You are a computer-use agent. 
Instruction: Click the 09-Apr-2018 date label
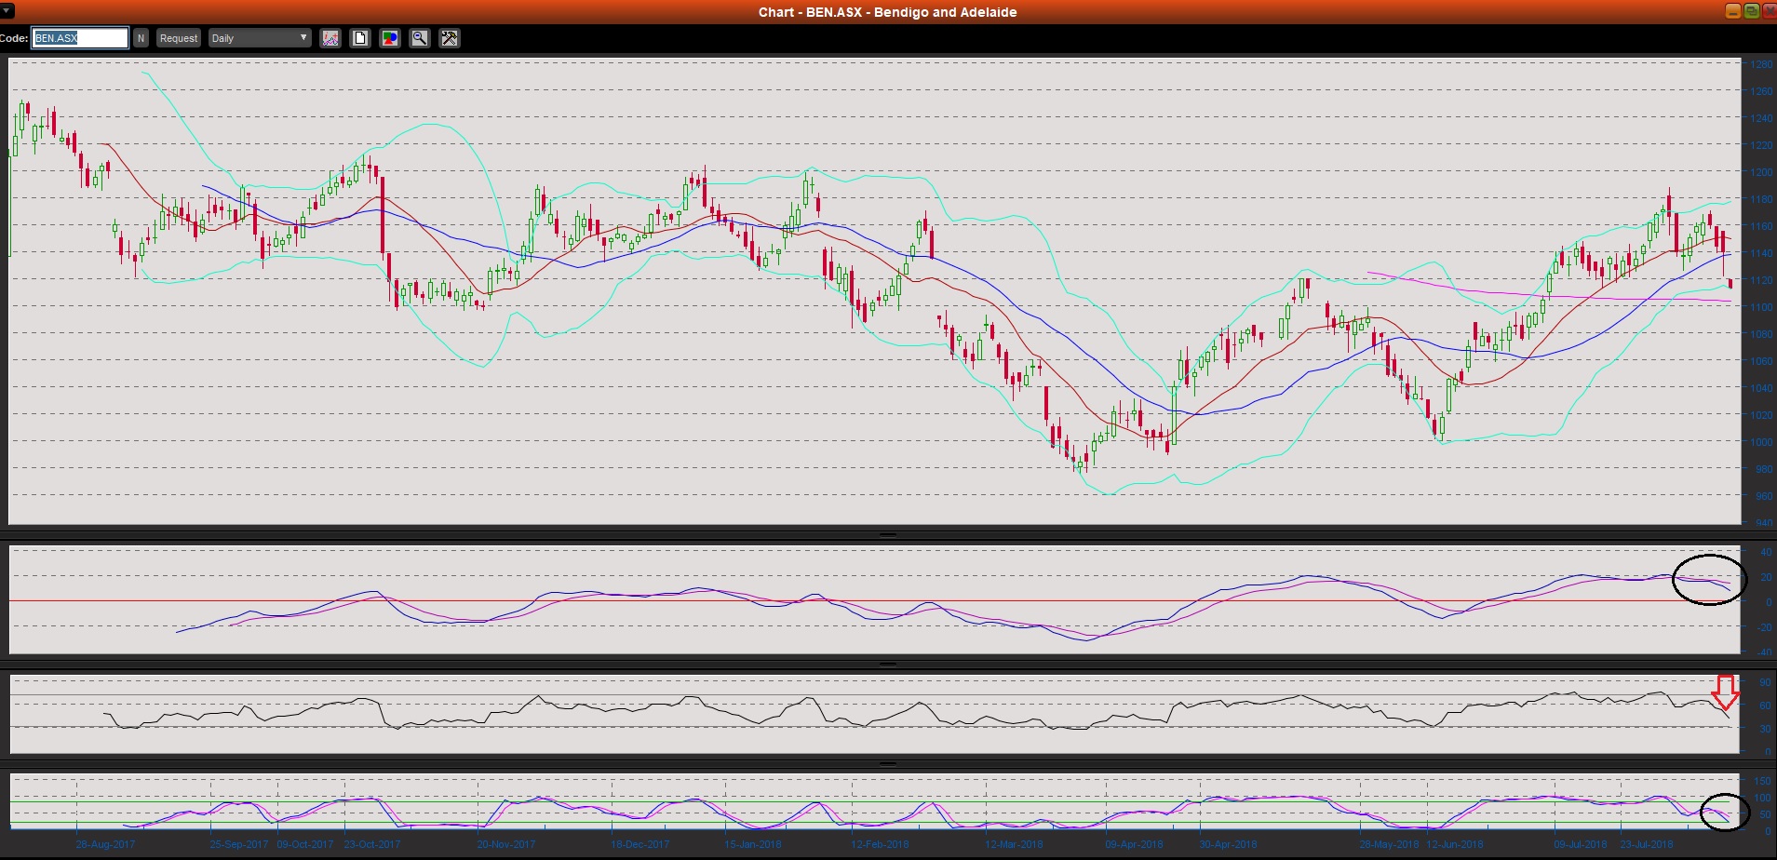pos(1135,845)
